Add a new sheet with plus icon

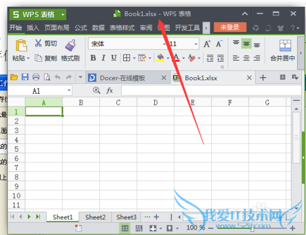(157, 217)
